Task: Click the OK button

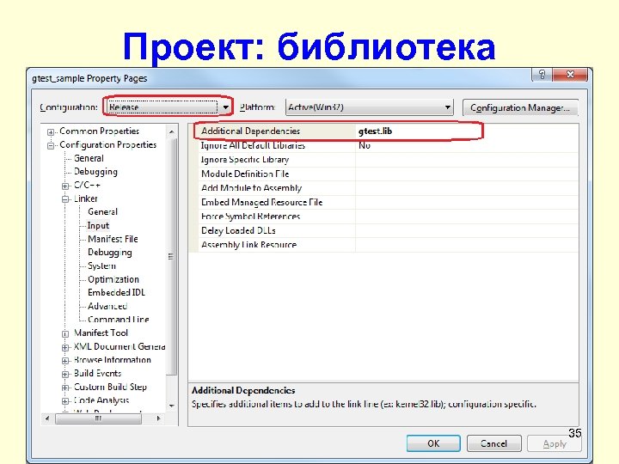Action: [433, 443]
